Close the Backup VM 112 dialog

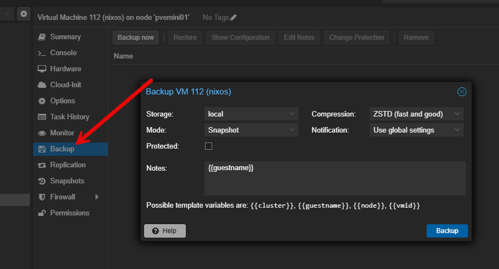coord(462,92)
